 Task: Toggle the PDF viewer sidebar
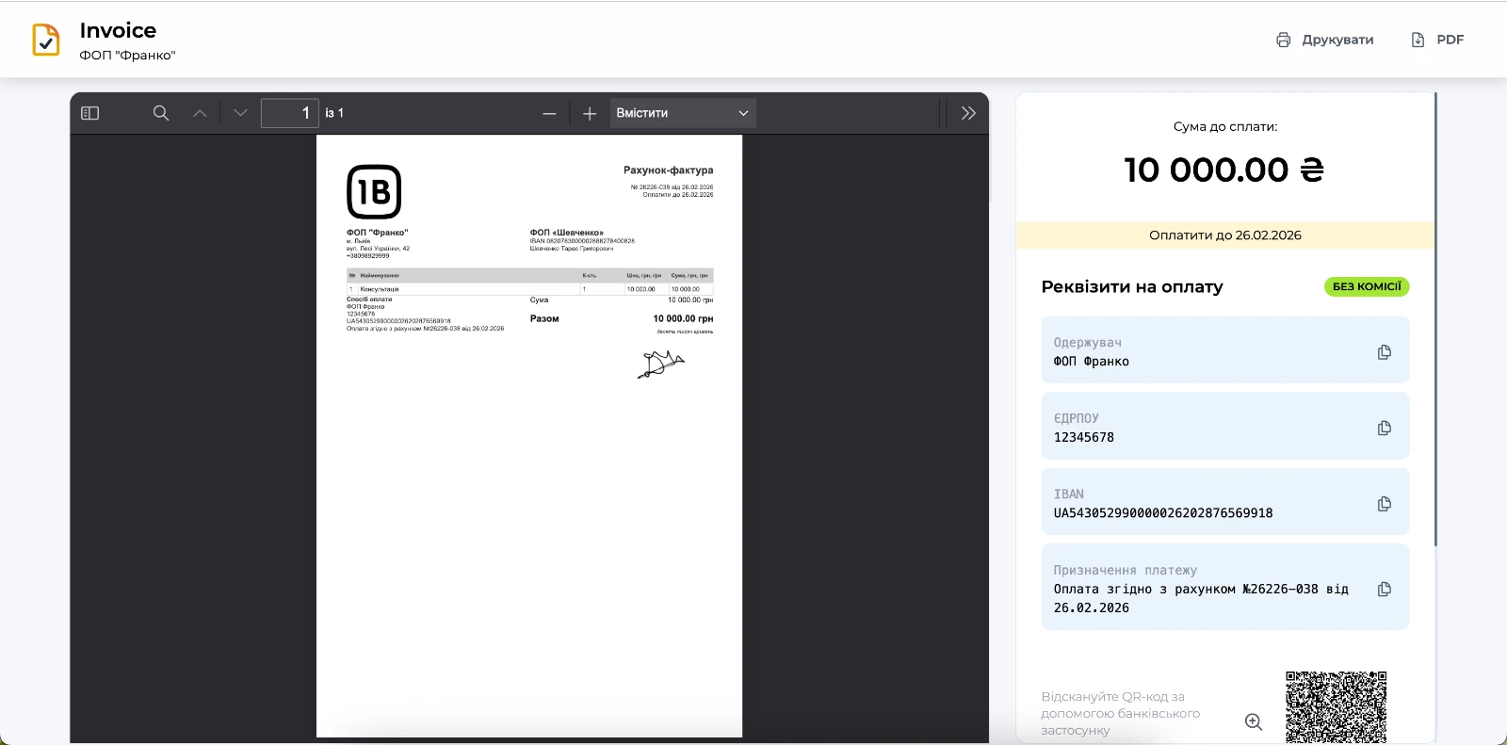[x=90, y=113]
